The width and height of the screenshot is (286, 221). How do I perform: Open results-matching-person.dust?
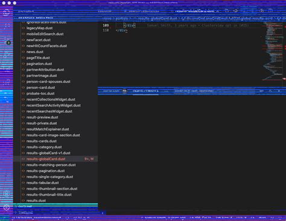coord(51,165)
